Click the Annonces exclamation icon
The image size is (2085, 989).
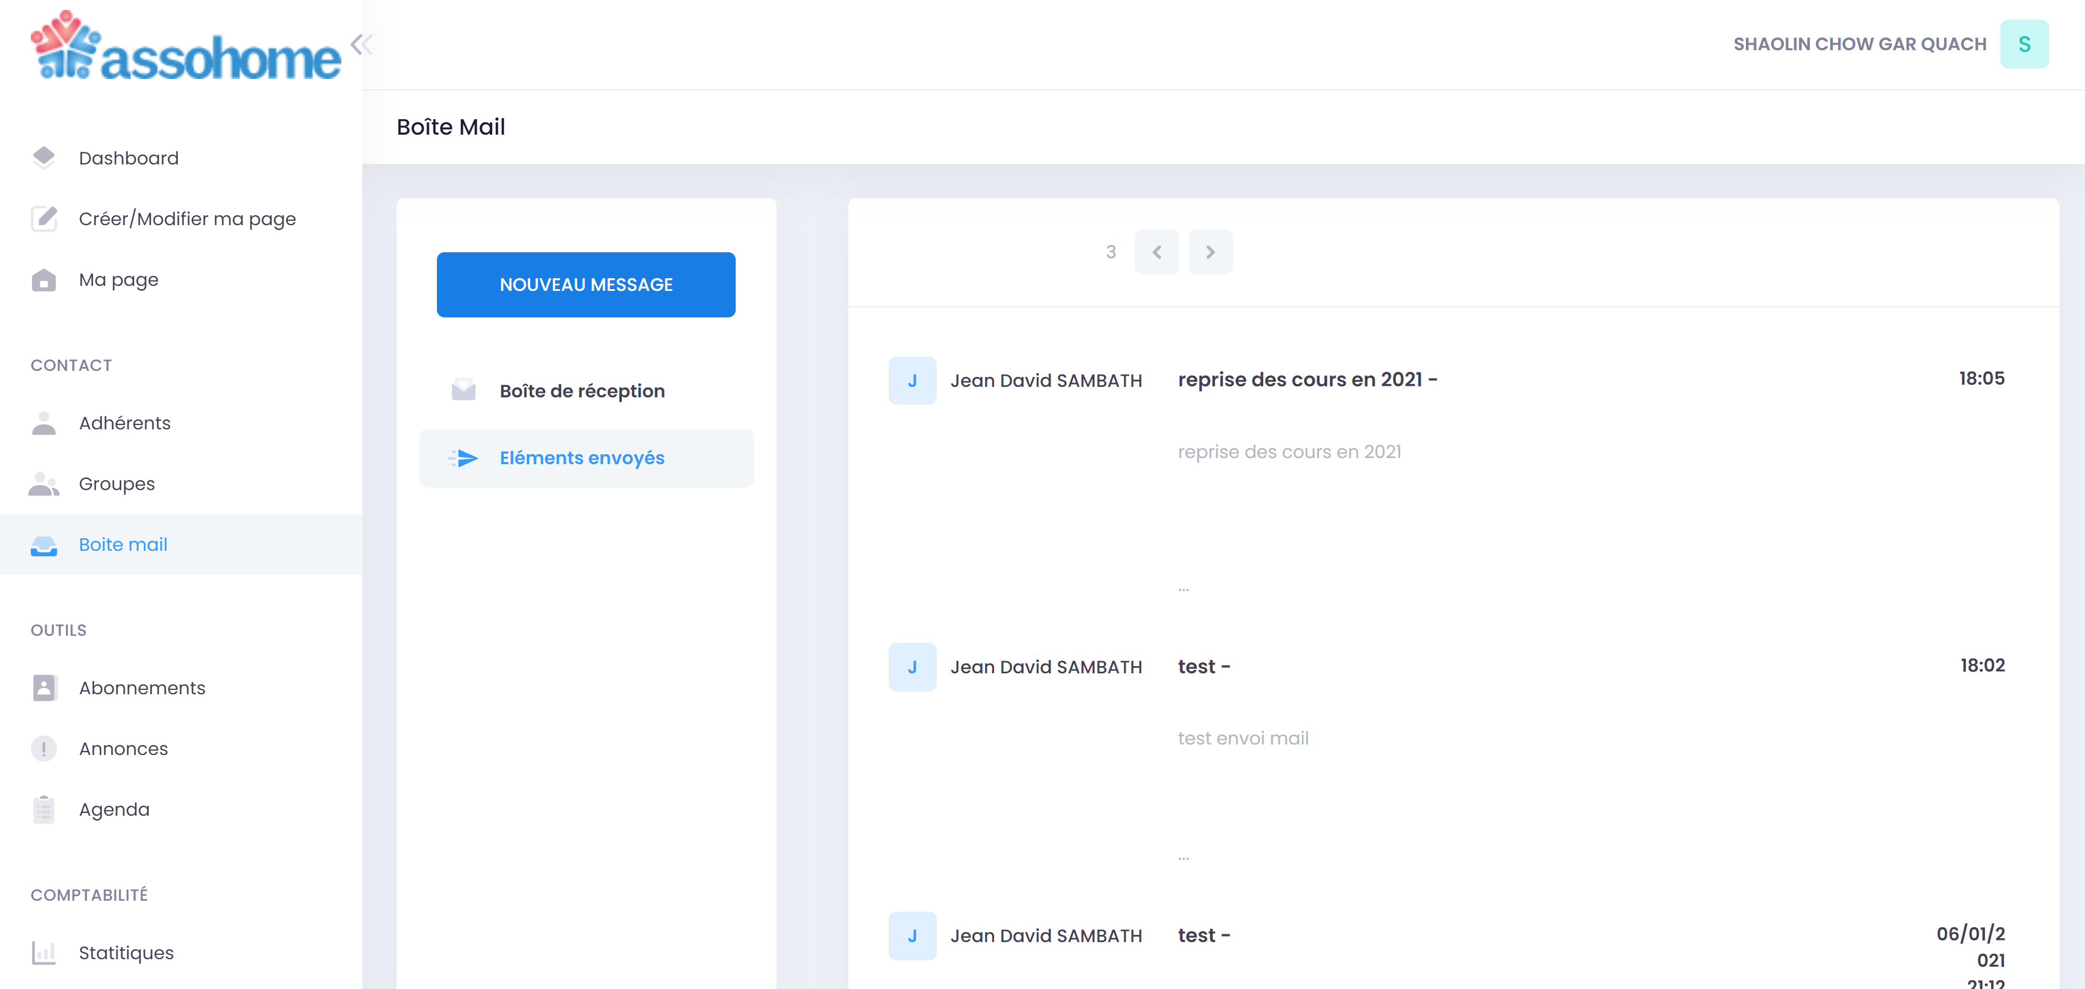tap(44, 748)
